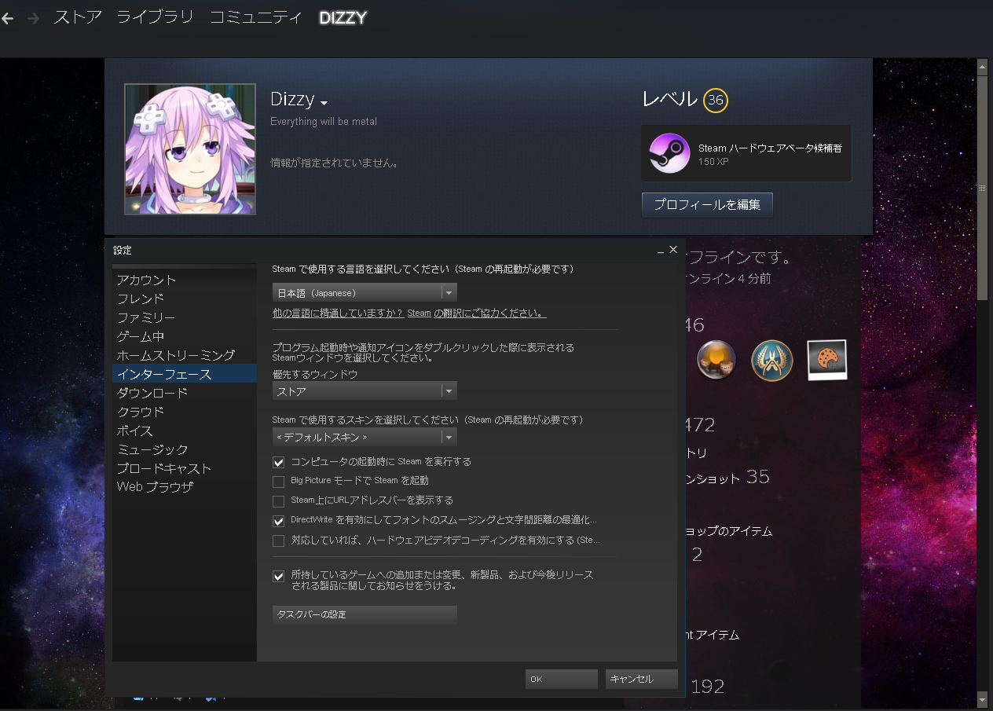Open the DIZZY menu tab
The height and width of the screenshot is (711, 993).
point(343,17)
